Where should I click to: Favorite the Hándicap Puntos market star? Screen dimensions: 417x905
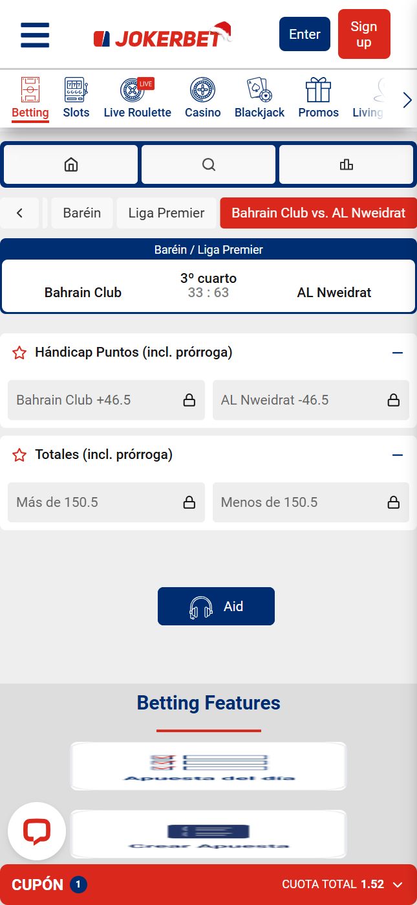coord(19,353)
